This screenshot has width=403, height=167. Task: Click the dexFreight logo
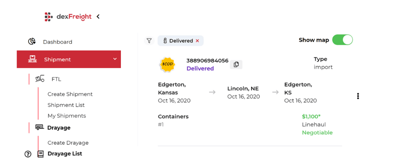click(68, 16)
